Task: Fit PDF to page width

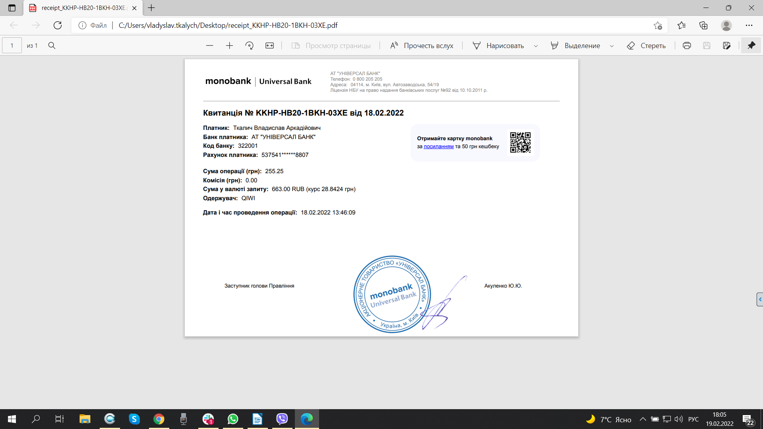Action: (x=269, y=46)
